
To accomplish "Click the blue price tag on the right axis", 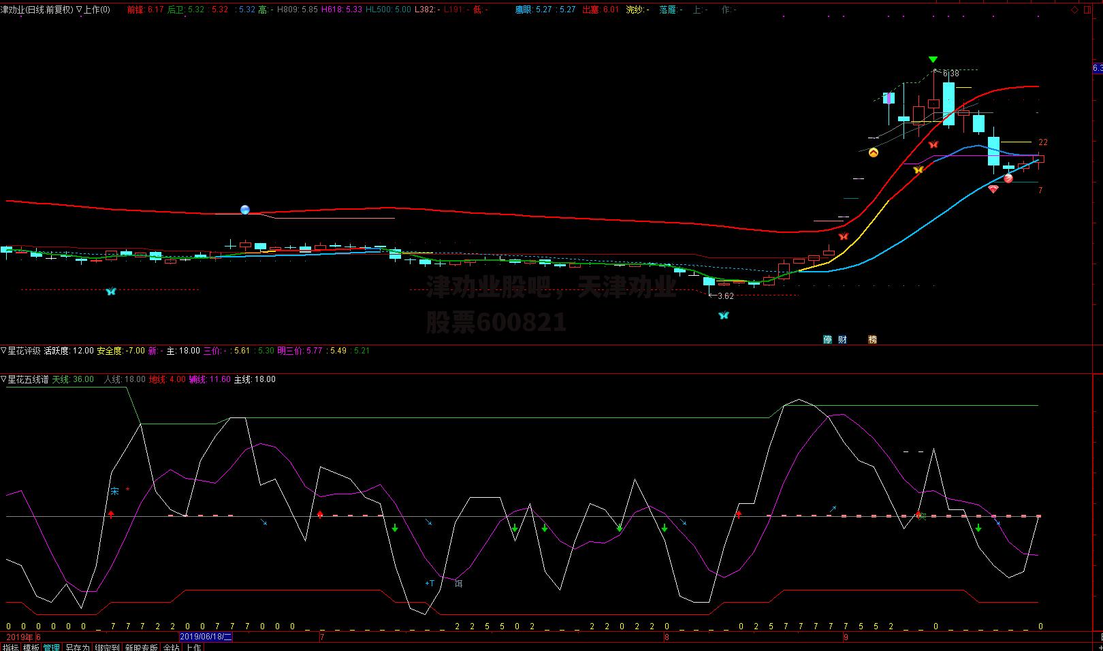I will 1098,68.
